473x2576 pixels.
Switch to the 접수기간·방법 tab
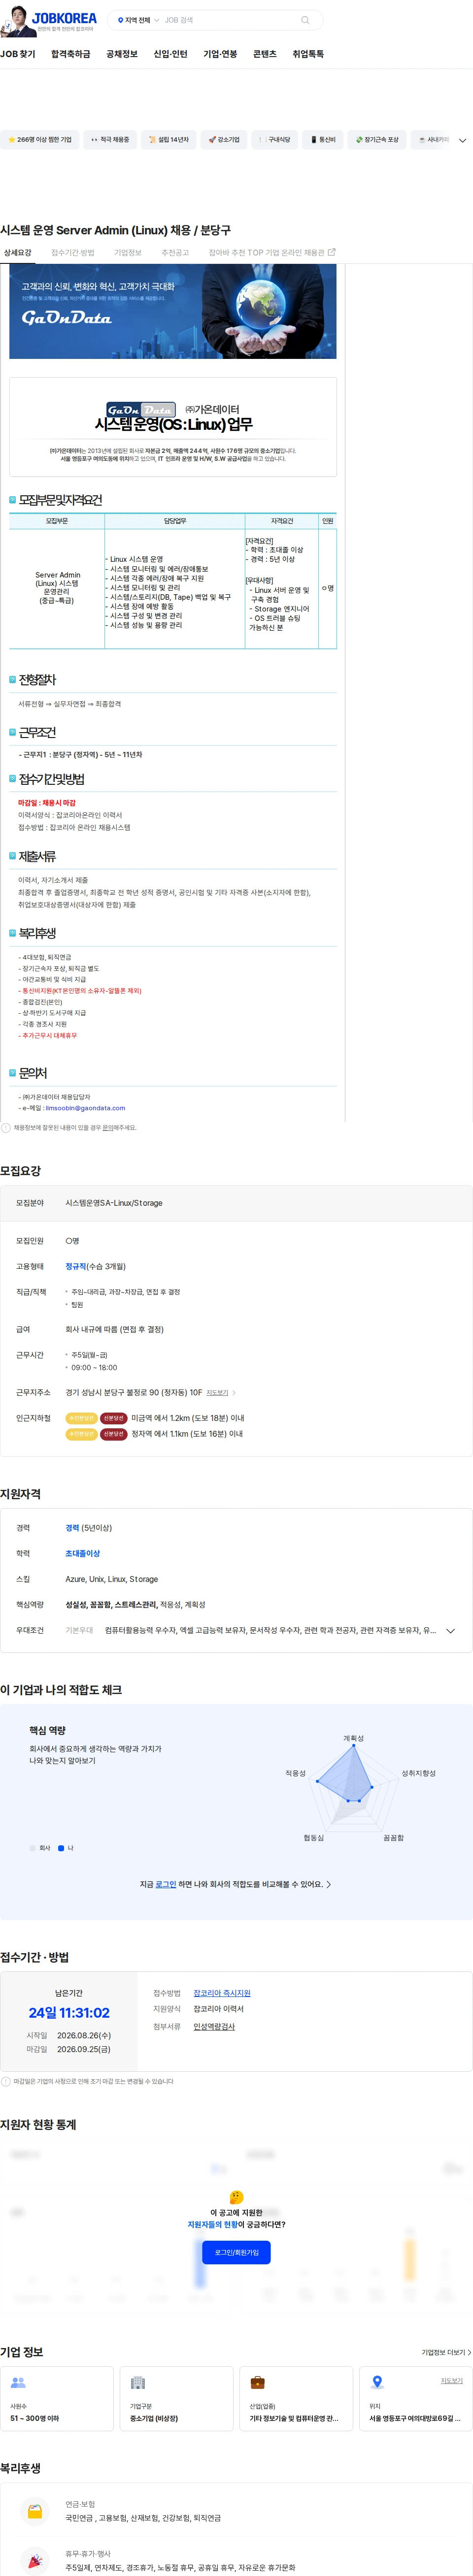73,253
